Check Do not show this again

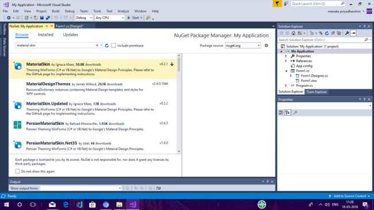tap(17, 171)
